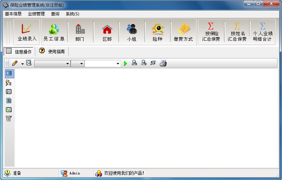Minimize the window
Viewport: 282px width, 180px height.
click(249, 3)
